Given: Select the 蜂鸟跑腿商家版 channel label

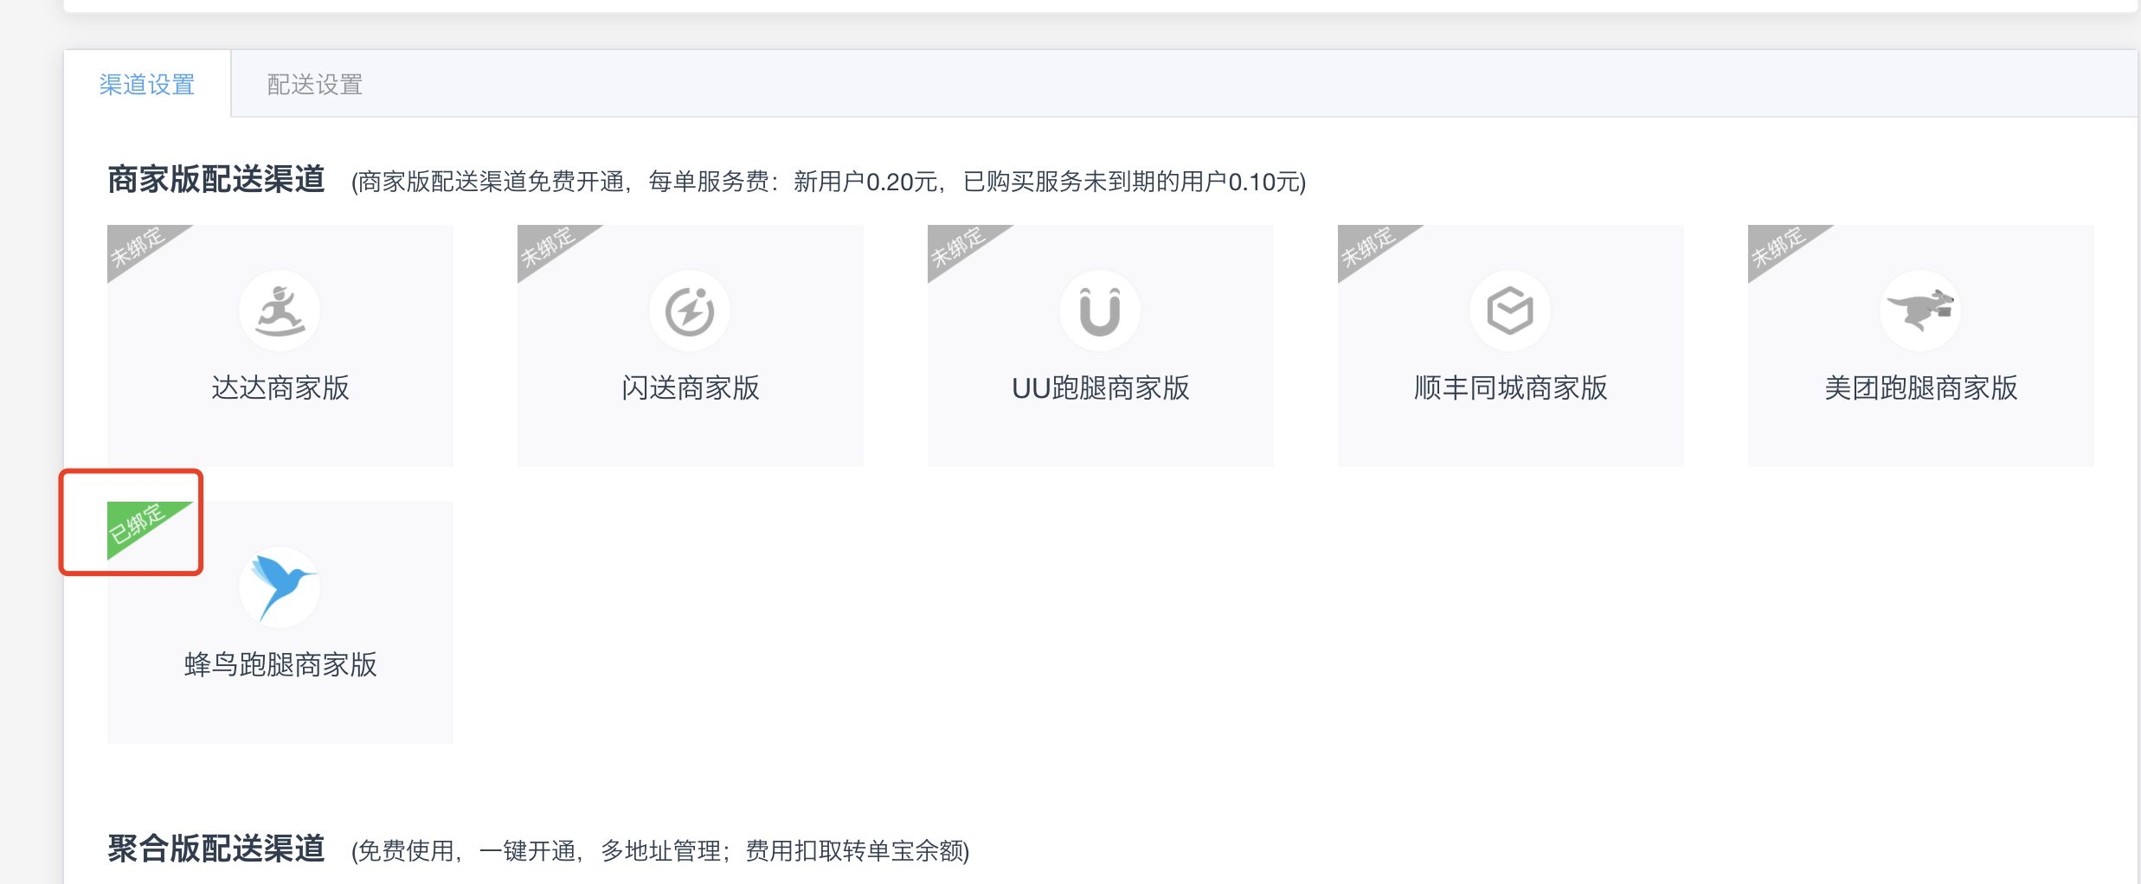Looking at the screenshot, I should (x=280, y=664).
